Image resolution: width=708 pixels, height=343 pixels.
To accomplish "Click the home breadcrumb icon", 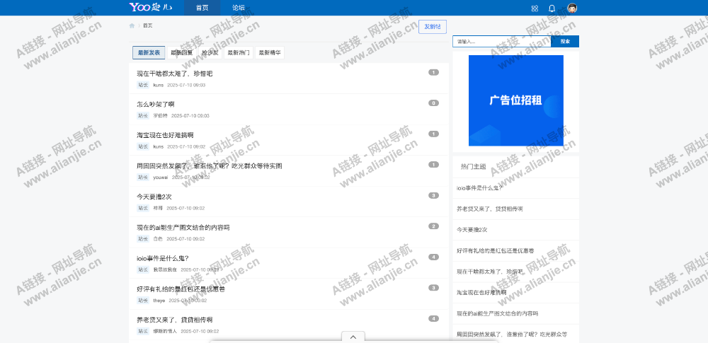I will (132, 25).
